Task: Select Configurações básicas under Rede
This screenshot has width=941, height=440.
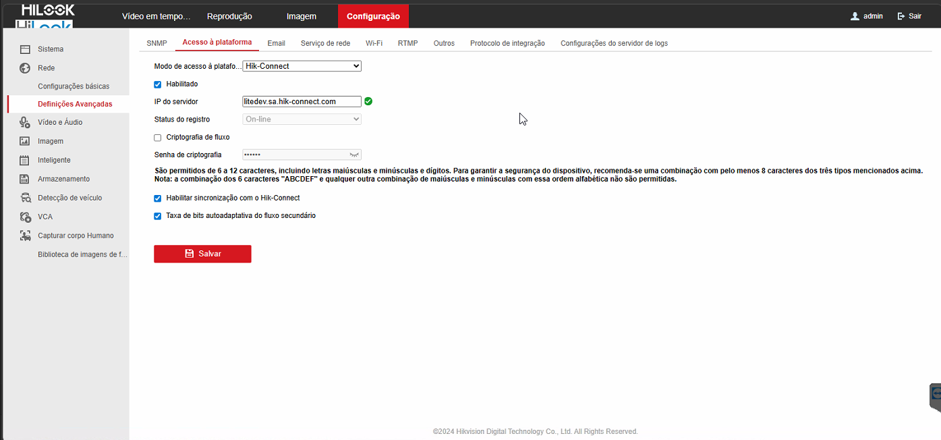Action: [74, 86]
